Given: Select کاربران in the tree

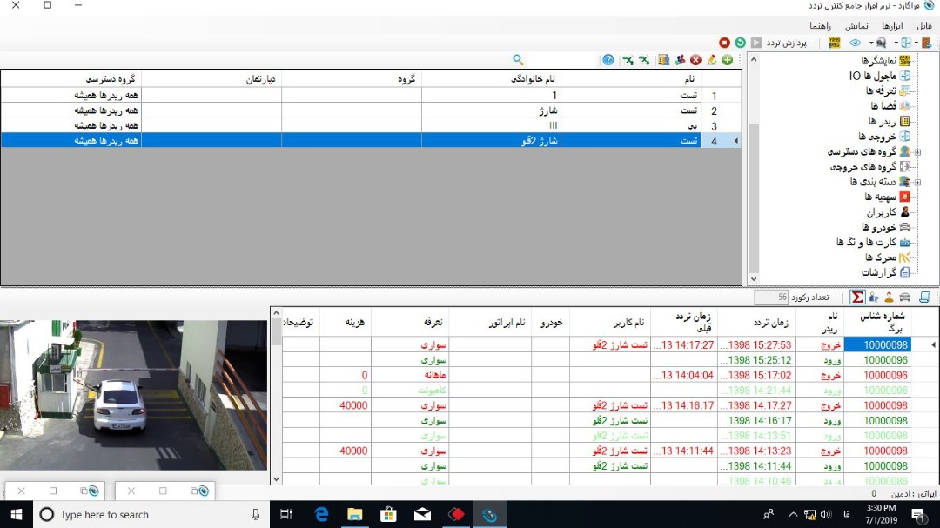Looking at the screenshot, I should (881, 212).
